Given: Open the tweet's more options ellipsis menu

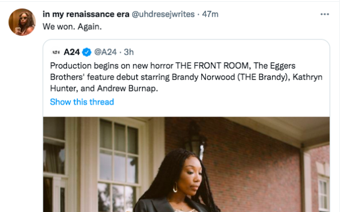Looking at the screenshot, I should coord(324,14).
